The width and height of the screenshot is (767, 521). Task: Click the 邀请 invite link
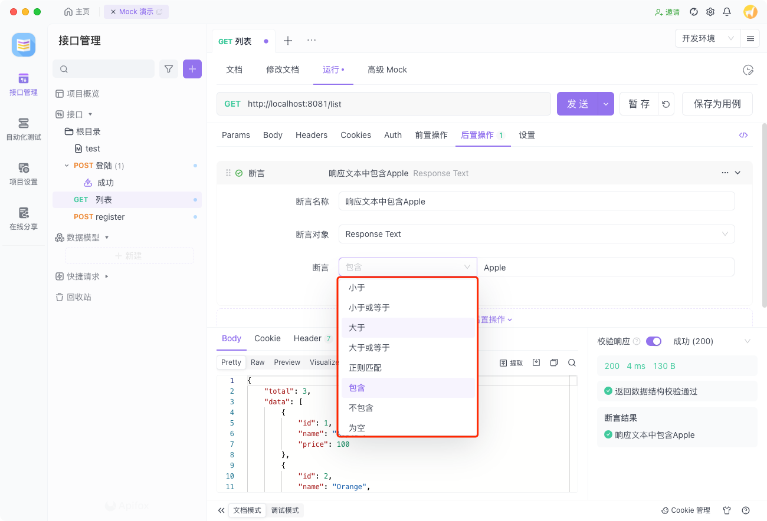[667, 12]
